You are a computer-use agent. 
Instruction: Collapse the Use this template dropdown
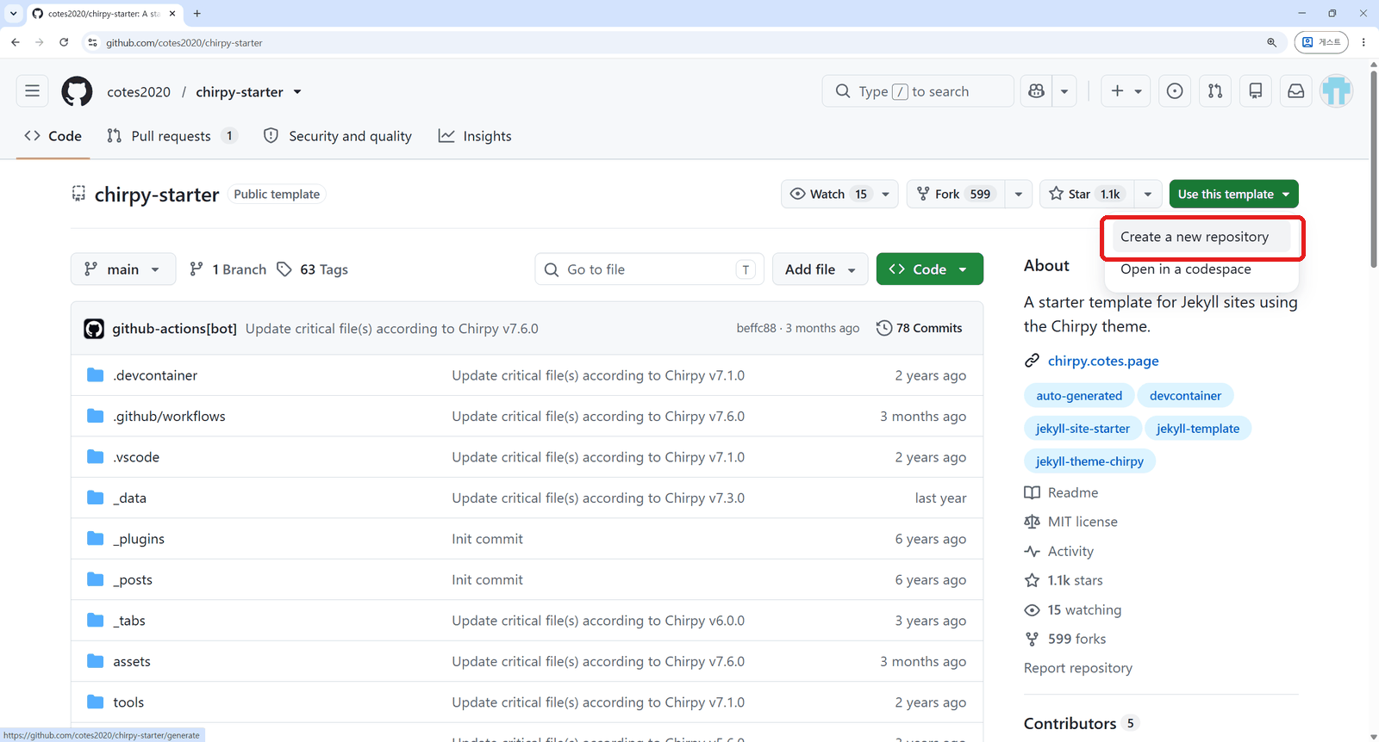[x=1233, y=195]
